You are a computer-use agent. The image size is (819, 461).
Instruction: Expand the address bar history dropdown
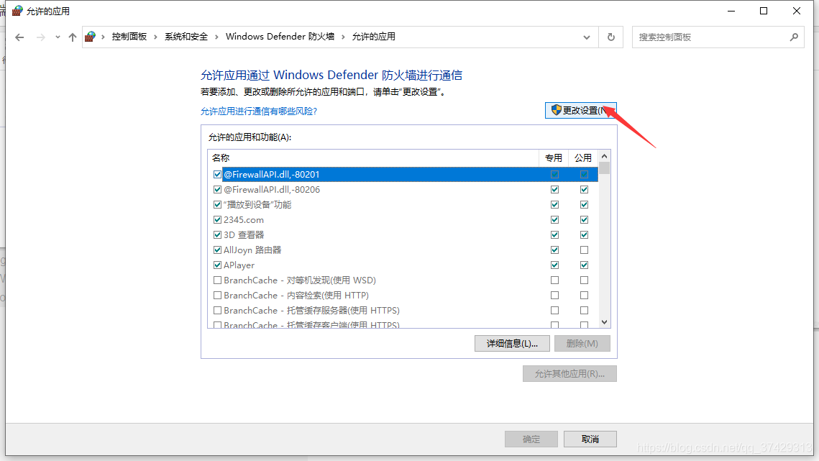point(587,37)
